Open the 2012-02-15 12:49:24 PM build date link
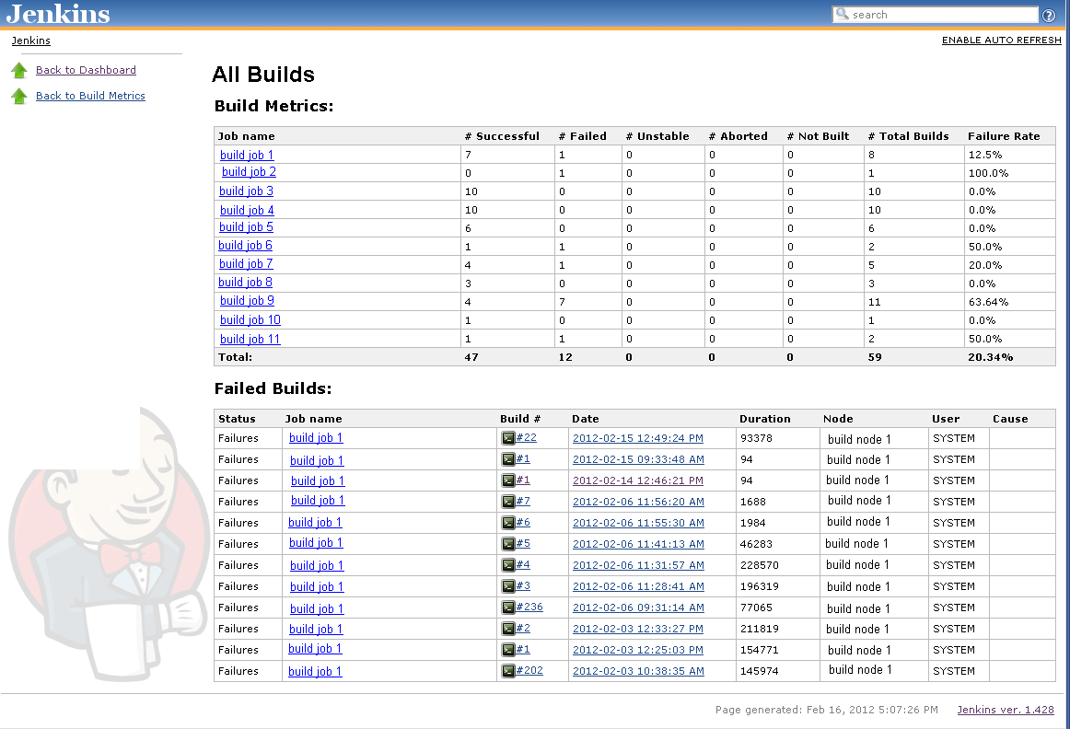The width and height of the screenshot is (1070, 729). [x=639, y=438]
